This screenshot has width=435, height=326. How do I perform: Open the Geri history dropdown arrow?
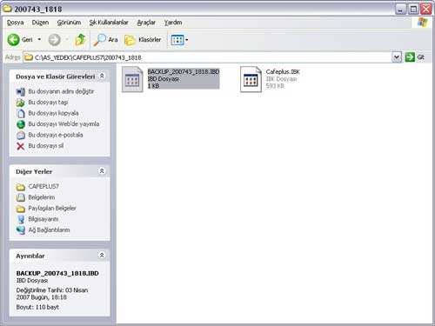(39, 39)
